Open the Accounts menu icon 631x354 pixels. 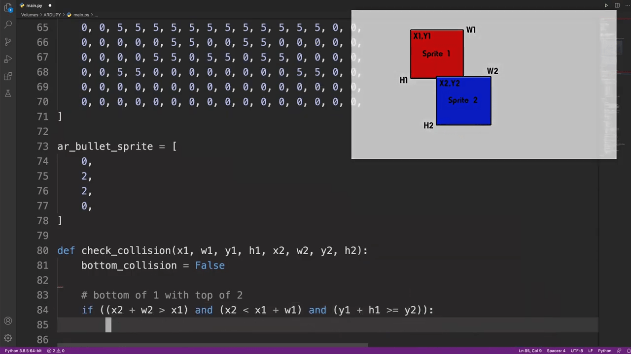point(8,321)
